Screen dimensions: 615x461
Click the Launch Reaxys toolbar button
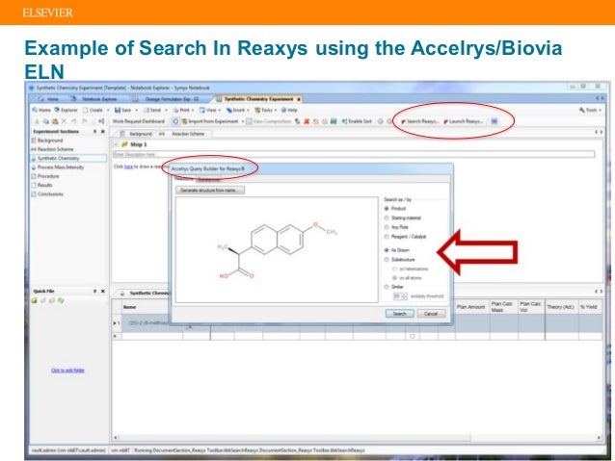pyautogui.click(x=464, y=121)
